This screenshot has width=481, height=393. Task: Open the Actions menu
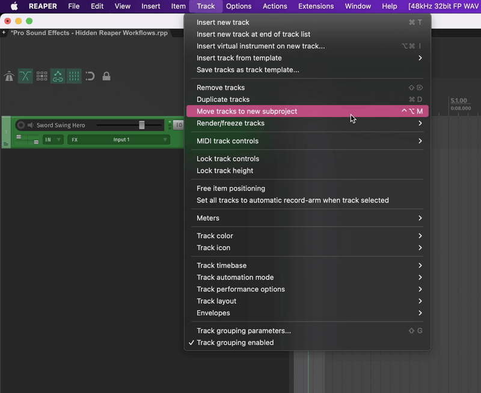click(x=275, y=6)
